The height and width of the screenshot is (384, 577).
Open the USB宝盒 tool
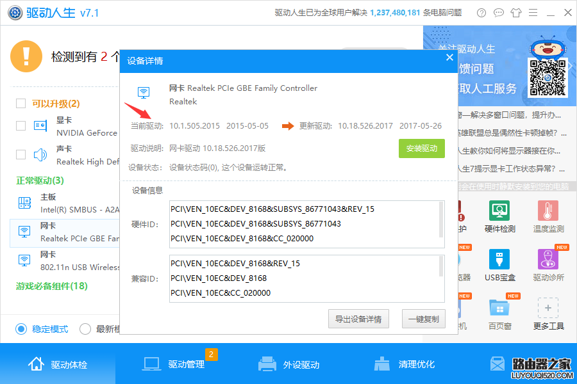(x=499, y=266)
